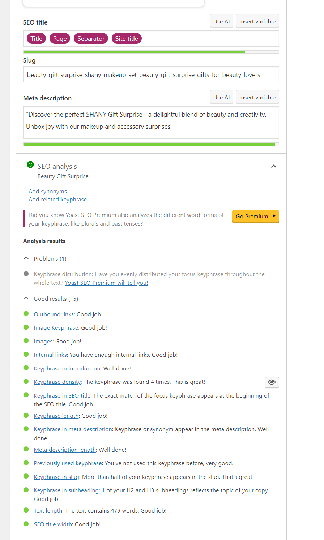324x540 pixels.
Task: Open the Add synonyms link
Action: [x=45, y=191]
